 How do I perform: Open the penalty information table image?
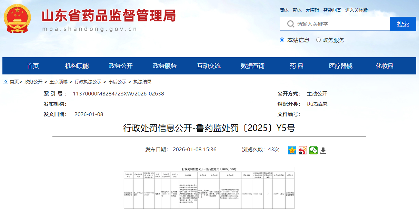pyautogui.click(x=209, y=188)
